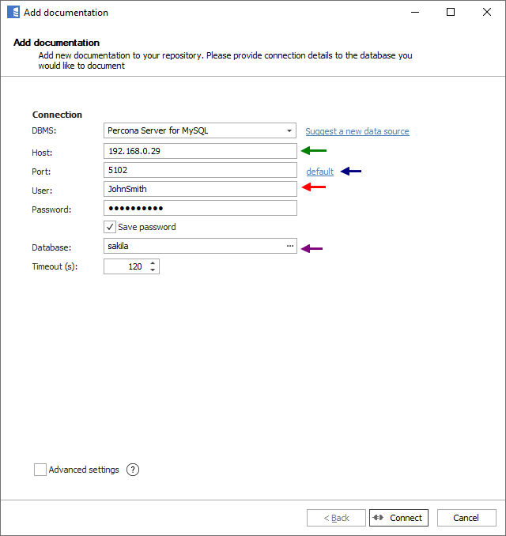Click the Database field showing sakila

coord(193,246)
